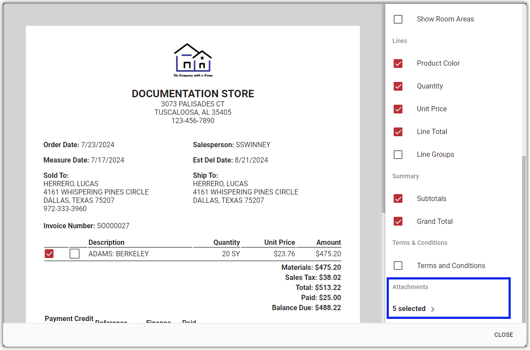The height and width of the screenshot is (350, 530).
Task: Click the ADAMS: BERKELEY description text
Action: tap(118, 254)
